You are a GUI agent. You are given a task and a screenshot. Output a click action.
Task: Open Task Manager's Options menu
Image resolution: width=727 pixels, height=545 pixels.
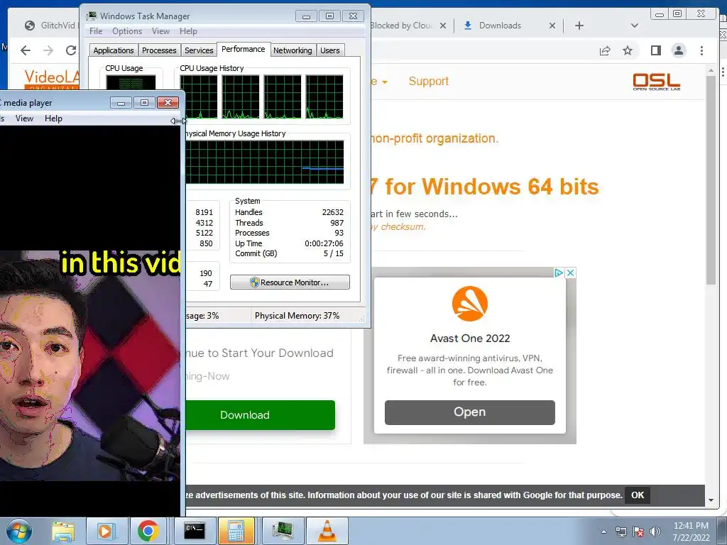tap(127, 31)
